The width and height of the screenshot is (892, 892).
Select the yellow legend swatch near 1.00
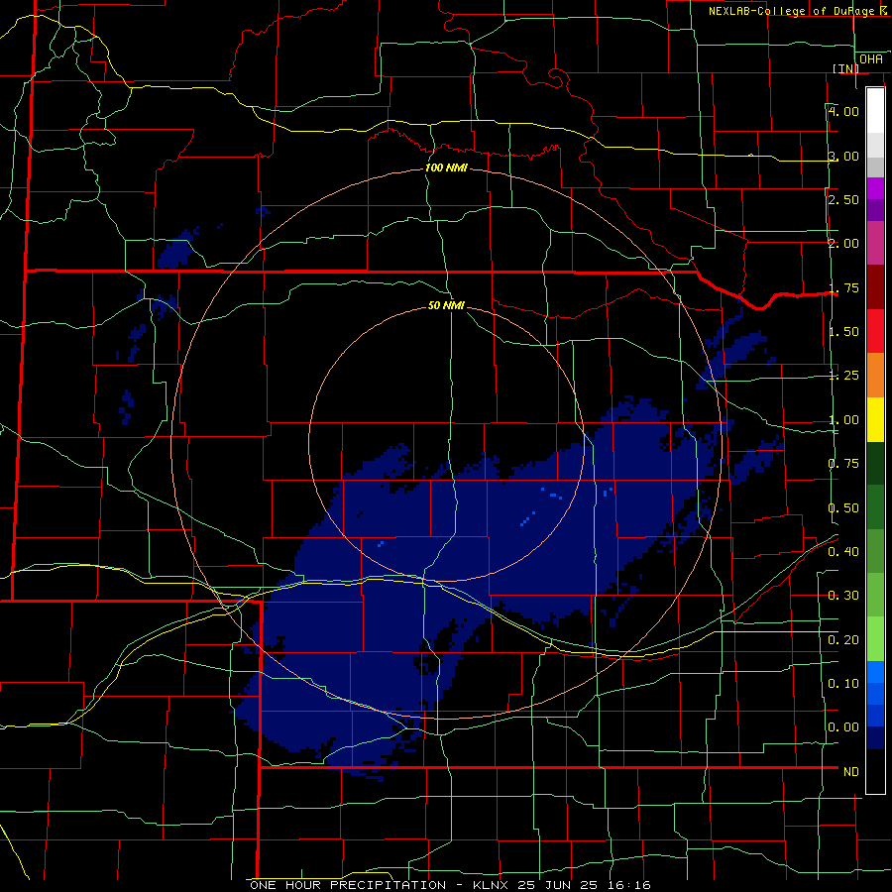pyautogui.click(x=875, y=419)
